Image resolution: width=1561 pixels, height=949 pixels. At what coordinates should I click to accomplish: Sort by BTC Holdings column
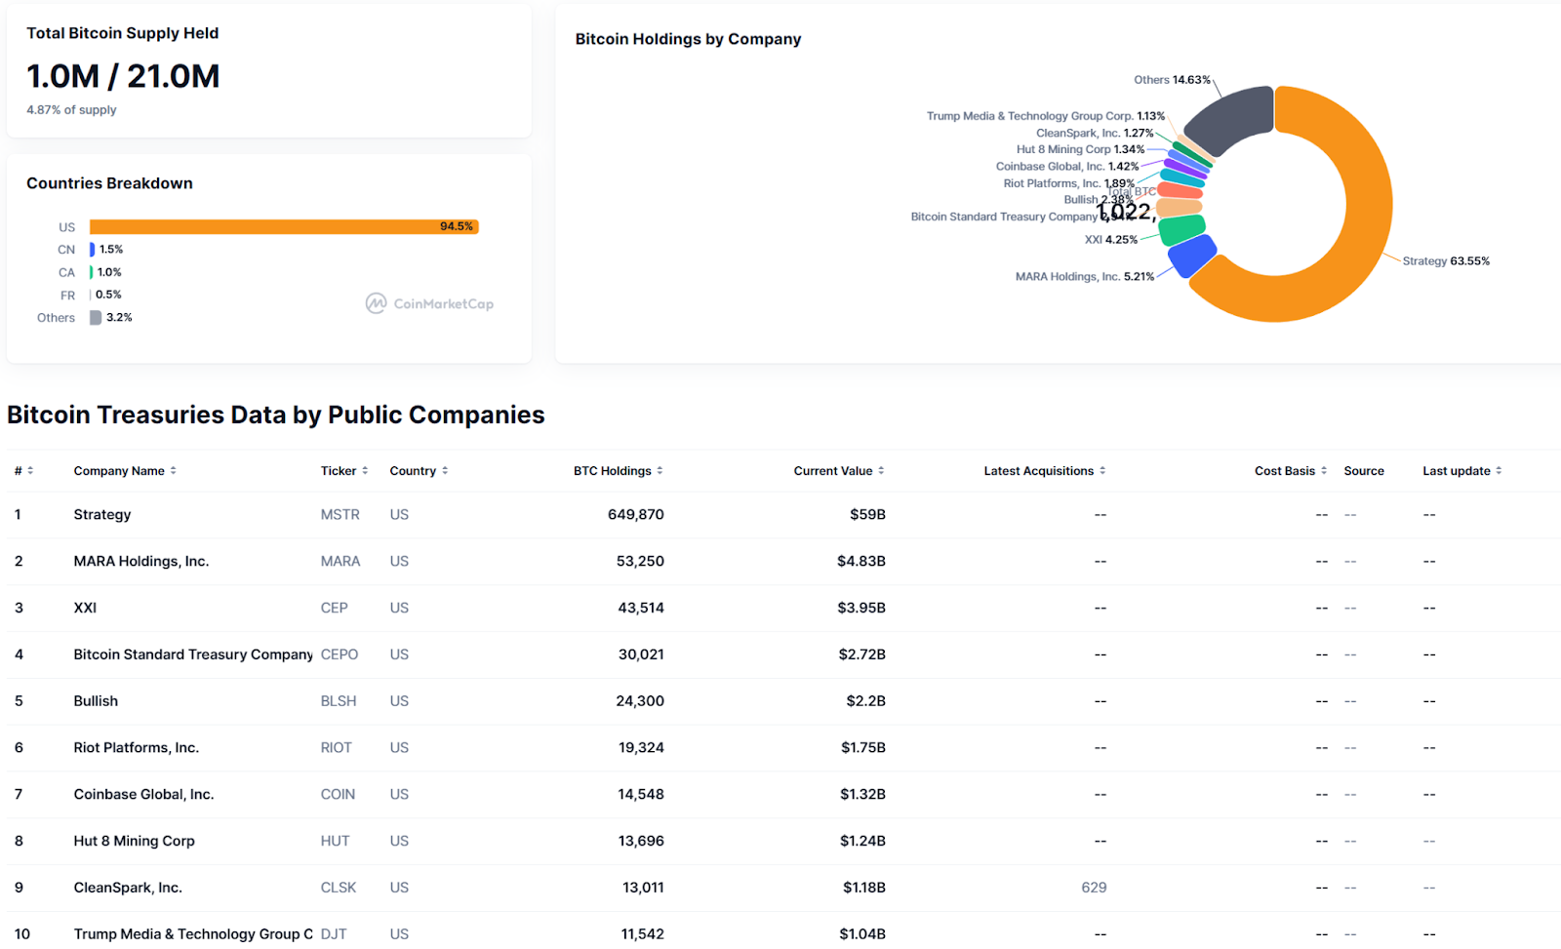coord(618,471)
